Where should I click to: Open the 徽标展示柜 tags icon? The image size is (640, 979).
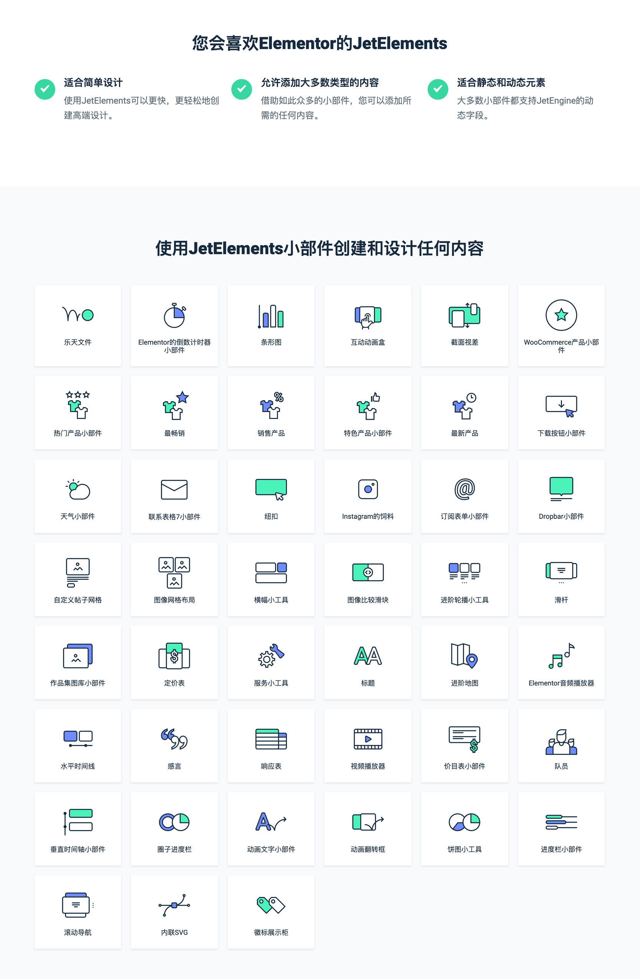coord(271,905)
